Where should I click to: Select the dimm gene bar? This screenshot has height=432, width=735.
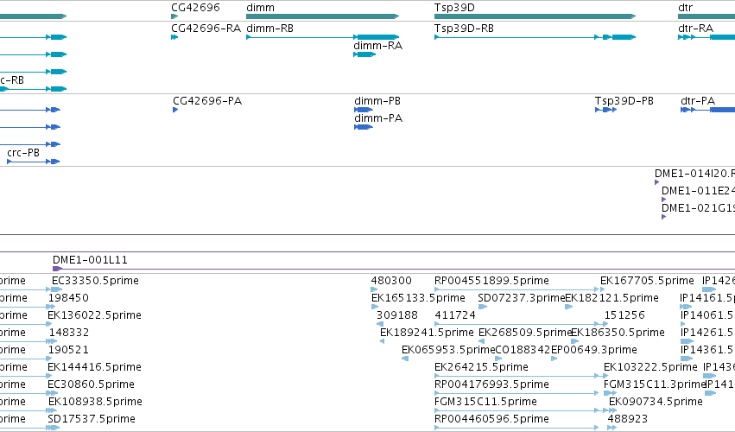pyautogui.click(x=322, y=16)
